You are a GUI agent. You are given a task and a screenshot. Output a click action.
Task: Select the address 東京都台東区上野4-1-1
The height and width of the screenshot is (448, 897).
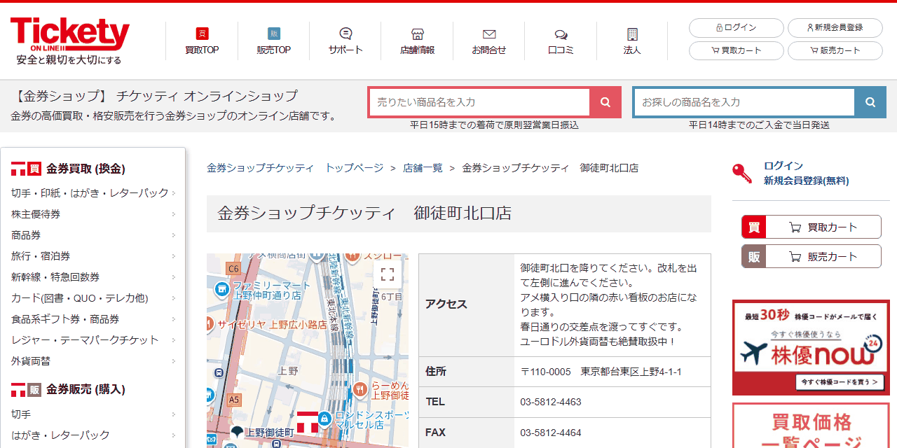[x=631, y=372]
